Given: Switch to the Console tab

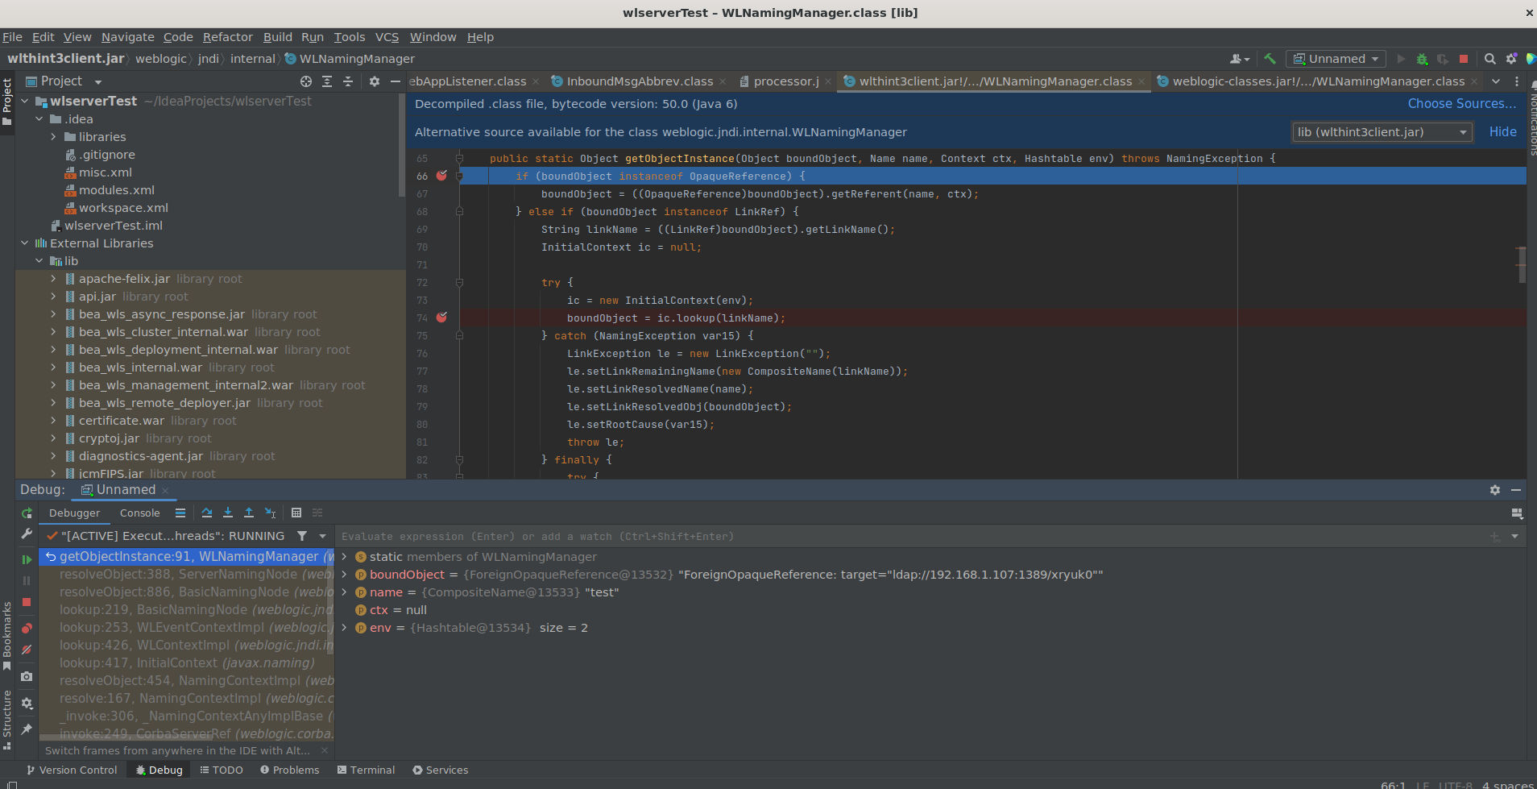Looking at the screenshot, I should click(139, 513).
